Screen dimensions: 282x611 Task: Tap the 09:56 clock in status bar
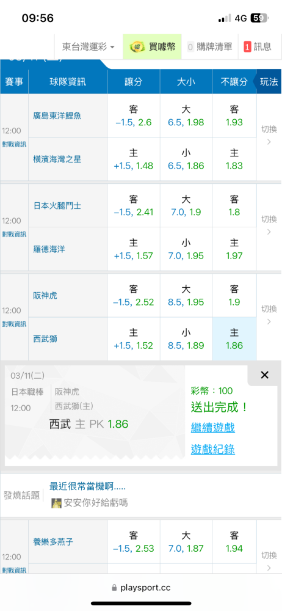tap(38, 18)
